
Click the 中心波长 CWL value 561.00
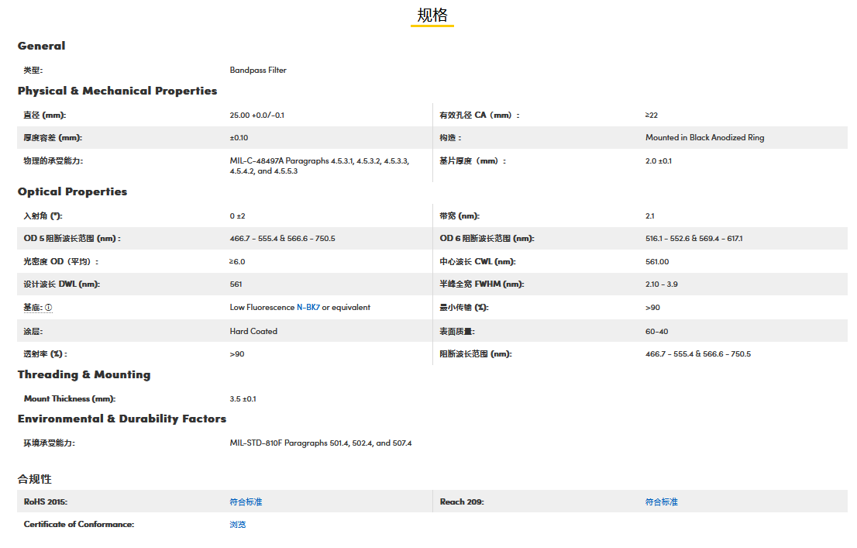[656, 262]
